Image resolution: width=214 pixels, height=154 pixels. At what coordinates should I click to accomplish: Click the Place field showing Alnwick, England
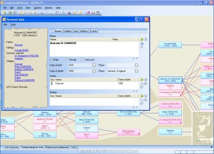(x=121, y=71)
